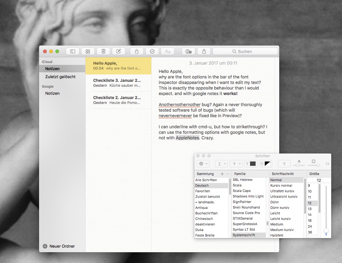Remove font collection with minus
Viewport: 342px width, 263px height.
click(228, 174)
